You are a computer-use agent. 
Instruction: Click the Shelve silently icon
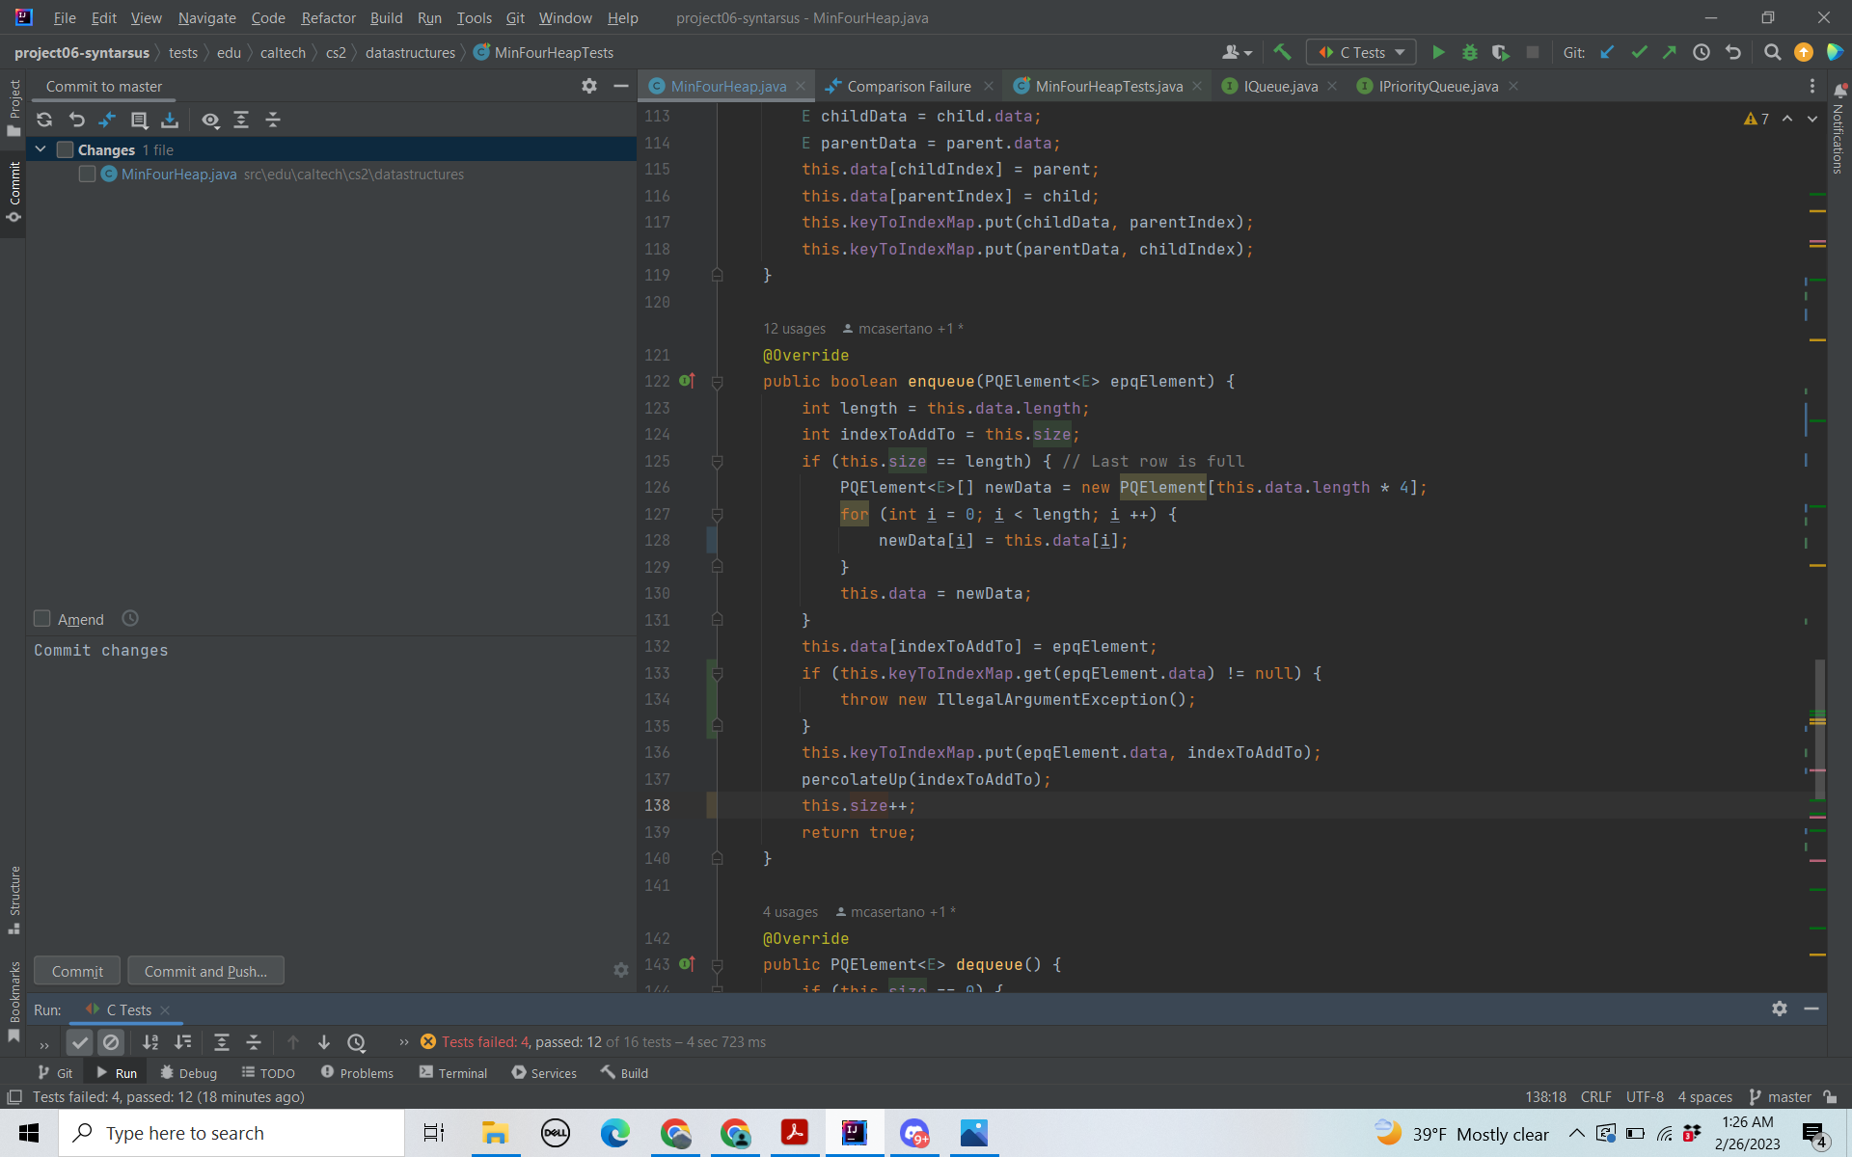(x=170, y=120)
